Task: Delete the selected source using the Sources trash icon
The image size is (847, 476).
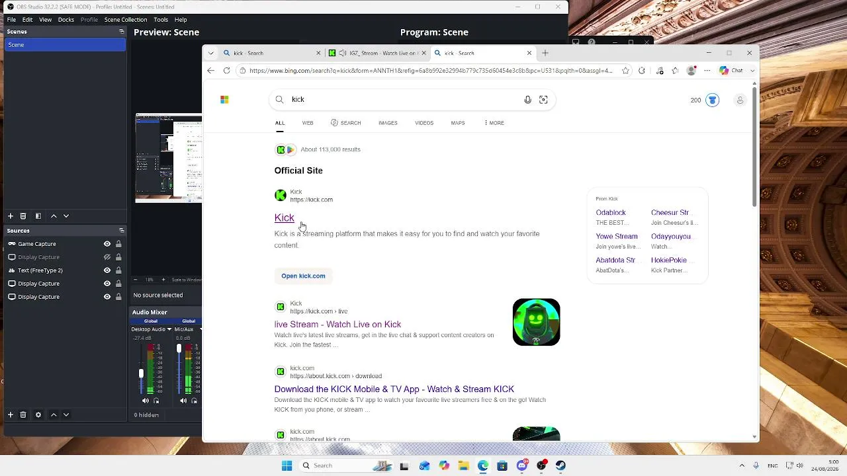Action: tap(23, 415)
